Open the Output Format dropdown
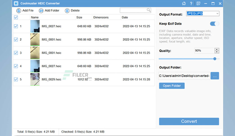Image resolution: width=235 pixels, height=136 pixels. (203, 13)
